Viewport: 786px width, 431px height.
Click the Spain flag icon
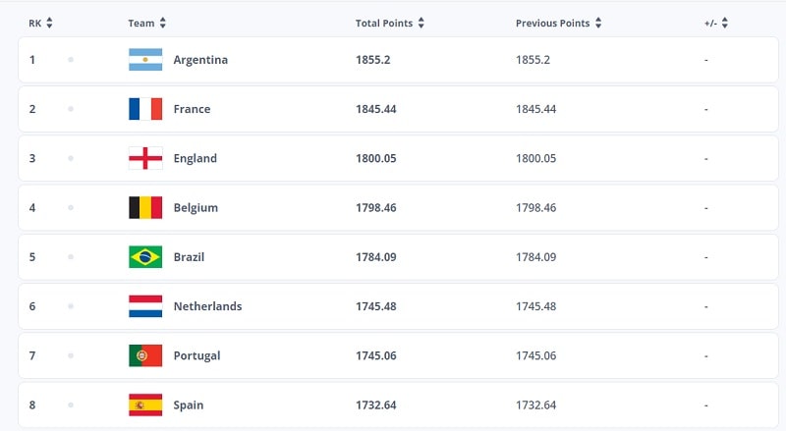pos(145,404)
